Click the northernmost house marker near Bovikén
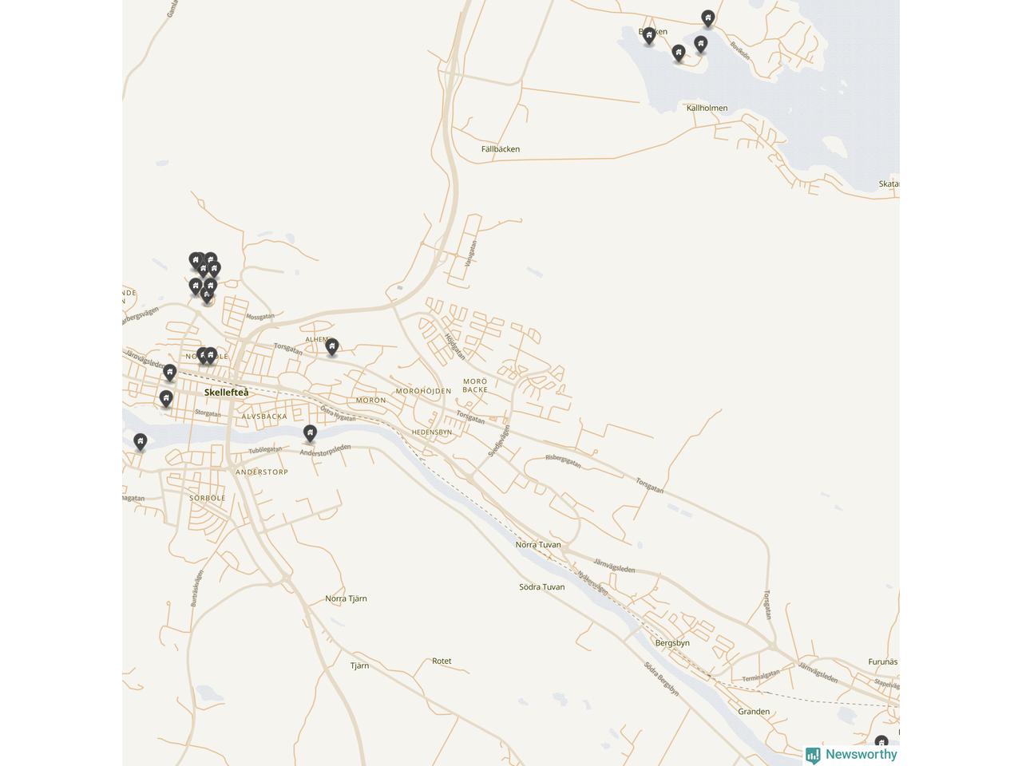1022x766 pixels. [707, 18]
